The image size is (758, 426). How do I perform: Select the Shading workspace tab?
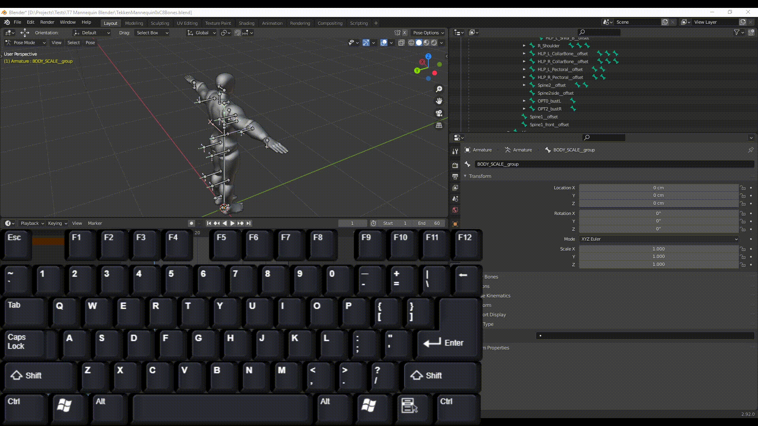click(x=246, y=23)
